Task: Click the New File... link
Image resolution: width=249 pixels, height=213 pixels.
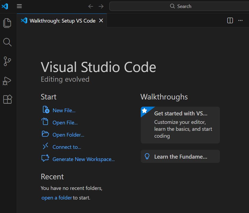Action: click(64, 111)
